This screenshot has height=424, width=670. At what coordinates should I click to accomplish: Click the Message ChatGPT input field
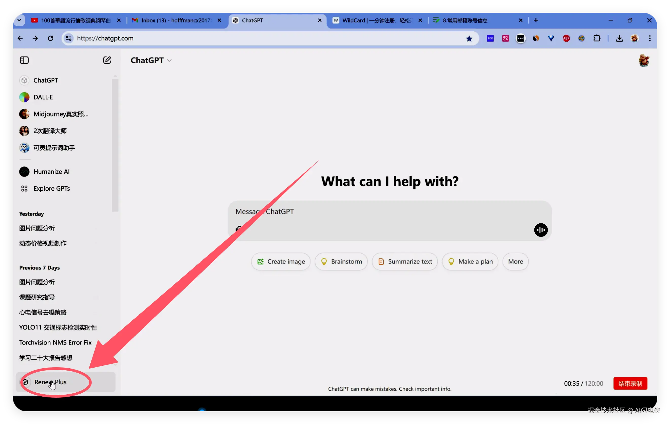coord(362,211)
